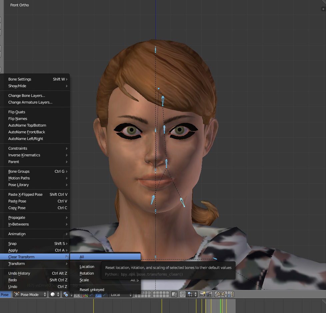Click the paste flipped pose icon
Viewport: 326px width, 313px height.
(x=231, y=294)
